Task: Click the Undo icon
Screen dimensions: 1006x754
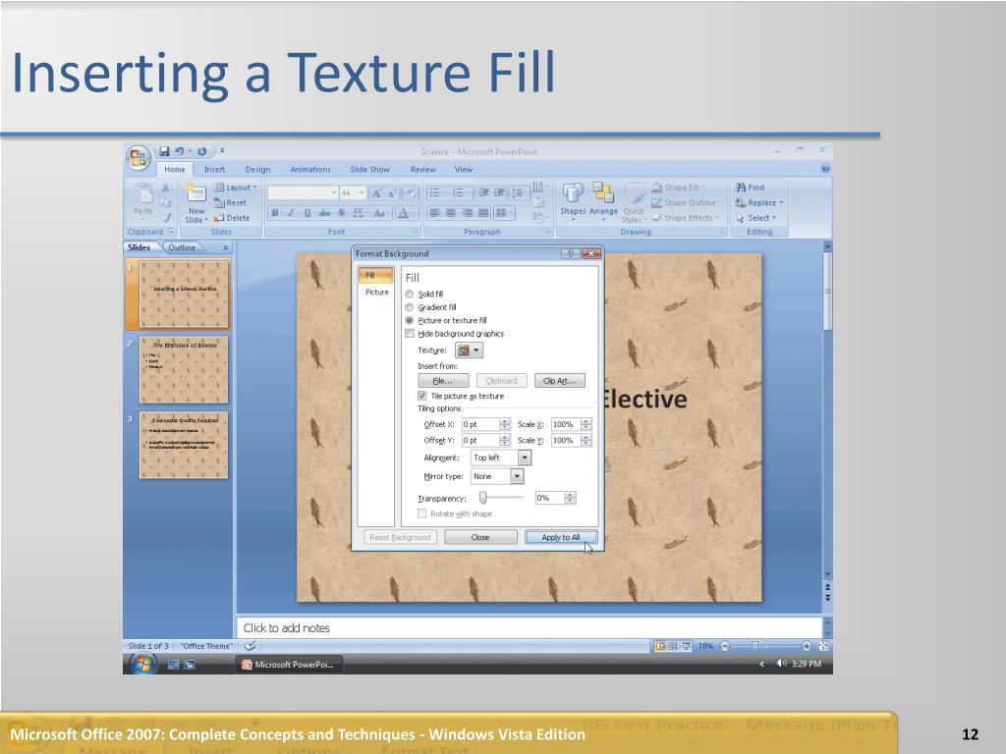Action: [180, 151]
